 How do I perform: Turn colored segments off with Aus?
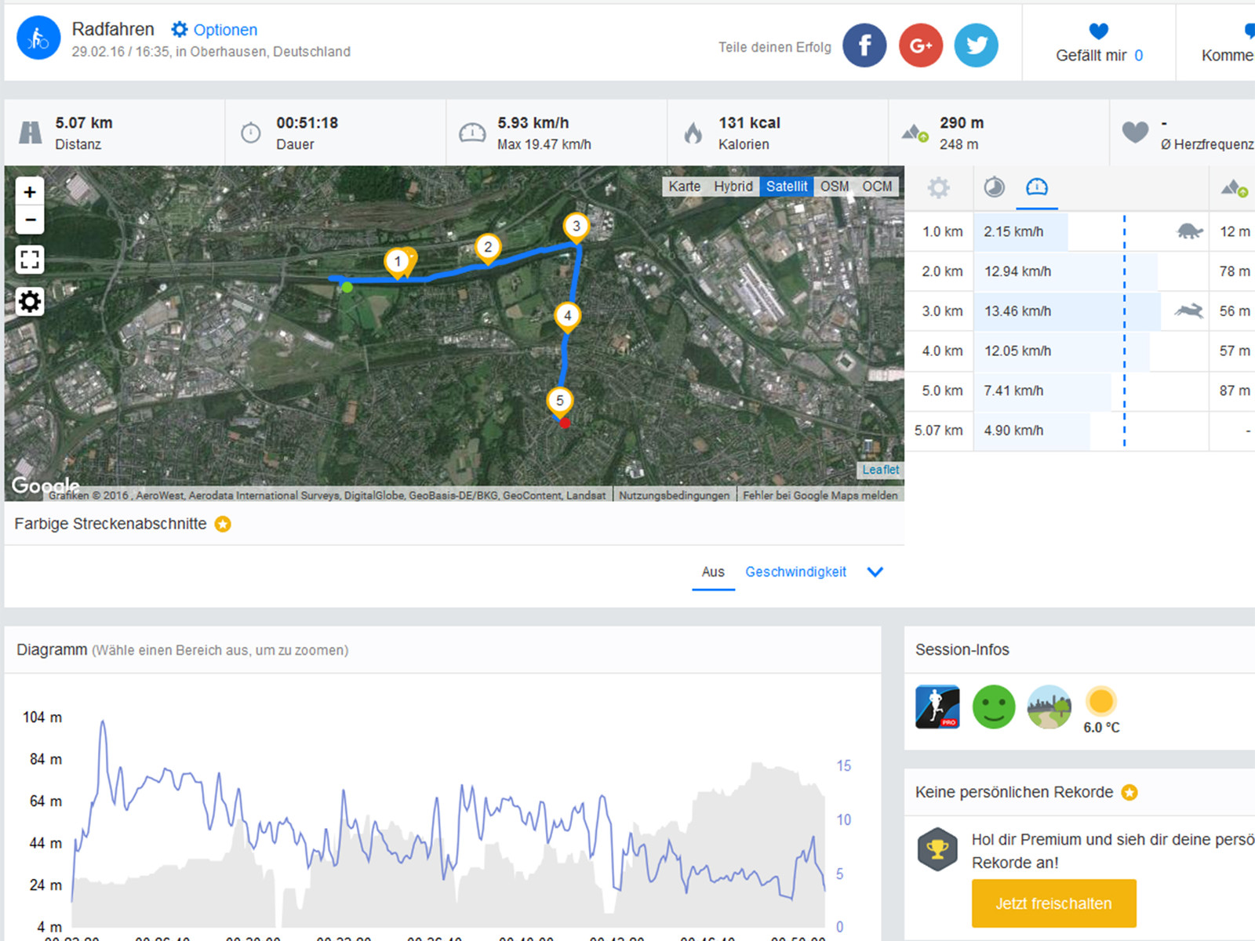coord(713,572)
